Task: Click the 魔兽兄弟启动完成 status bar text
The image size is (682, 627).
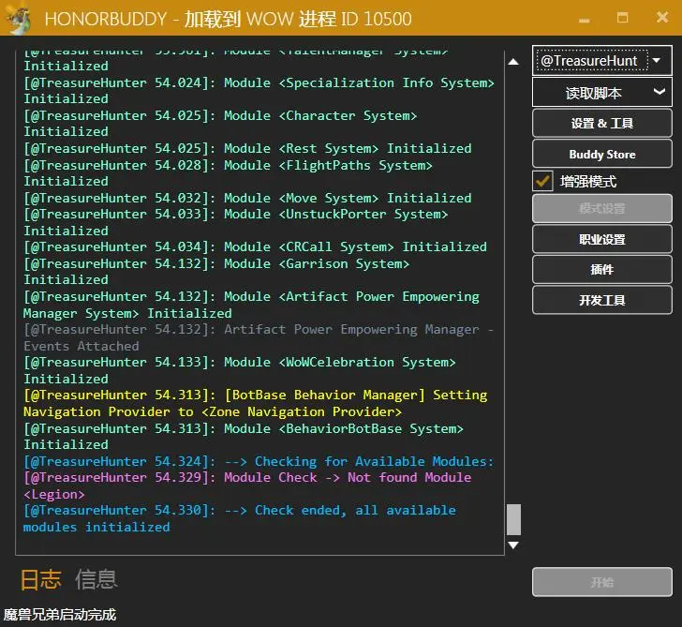Action: tap(60, 615)
